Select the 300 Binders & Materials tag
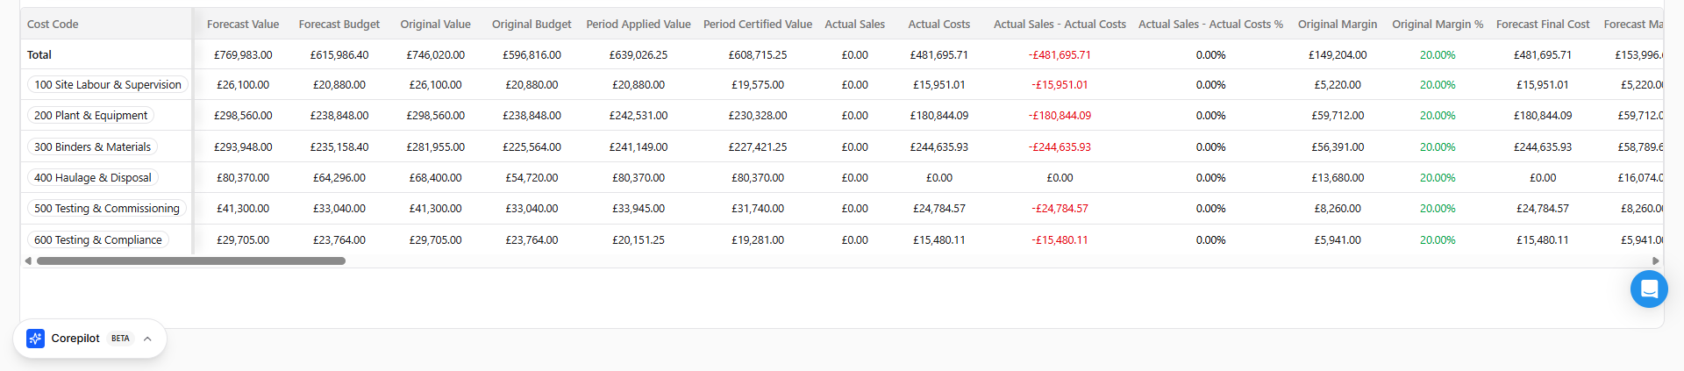 pyautogui.click(x=92, y=147)
